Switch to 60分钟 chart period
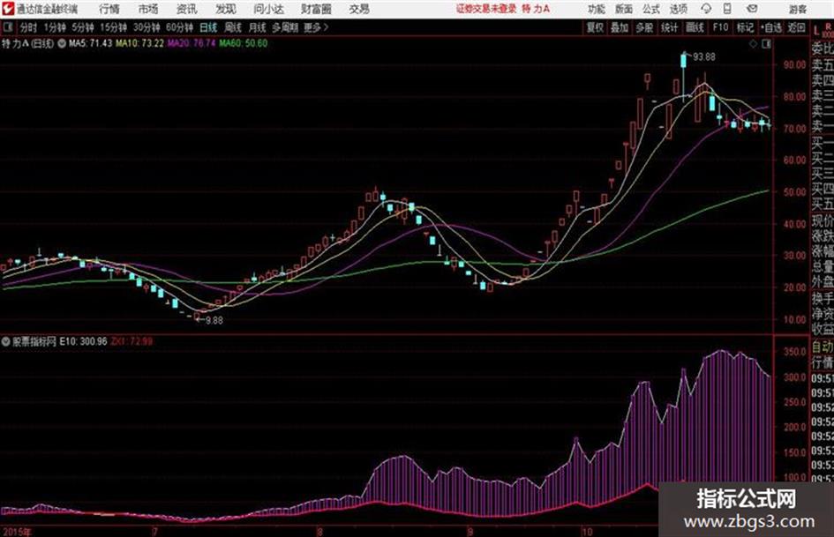 coord(179,27)
